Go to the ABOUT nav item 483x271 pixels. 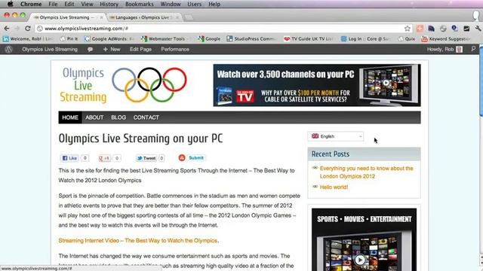click(94, 117)
